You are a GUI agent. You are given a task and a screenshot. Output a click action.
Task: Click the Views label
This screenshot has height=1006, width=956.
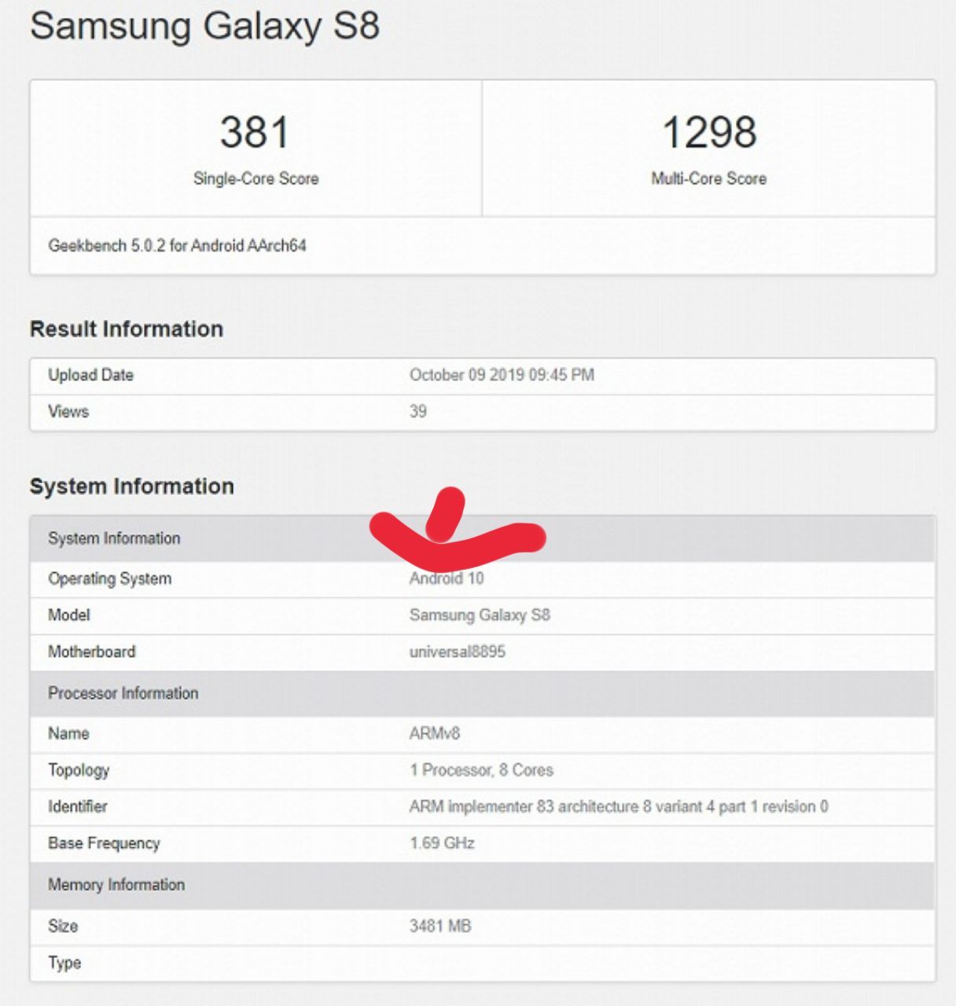tap(68, 411)
